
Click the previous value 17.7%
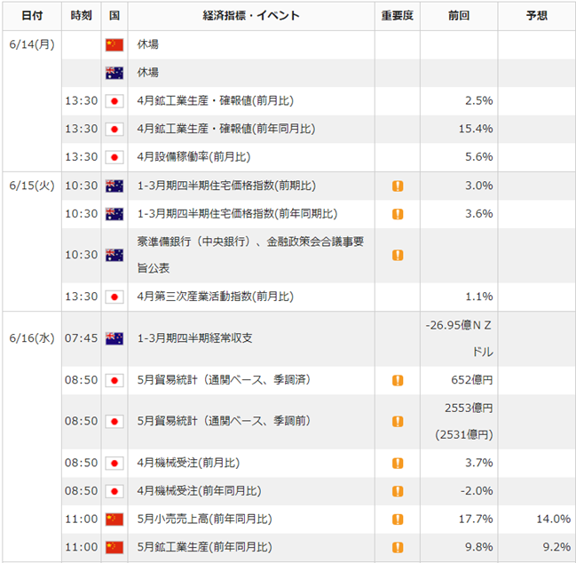click(x=476, y=519)
